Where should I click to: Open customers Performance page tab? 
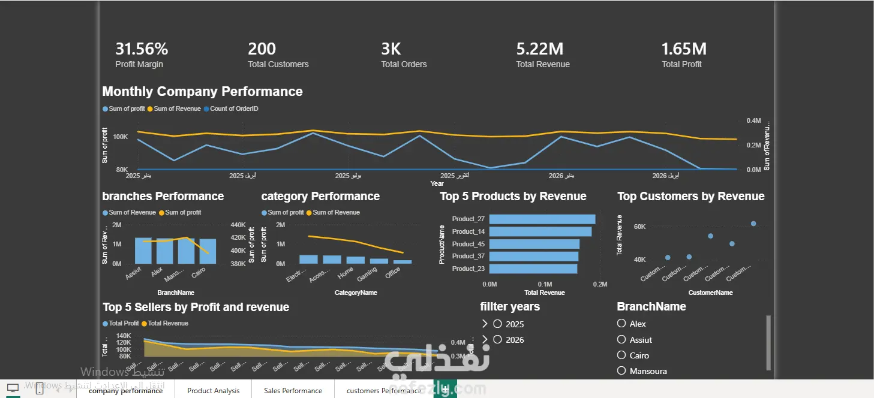[x=384, y=390]
